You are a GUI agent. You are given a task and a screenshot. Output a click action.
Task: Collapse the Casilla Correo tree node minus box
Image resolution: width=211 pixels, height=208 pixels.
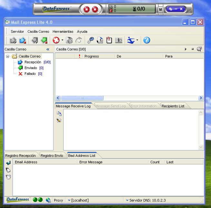[8, 56]
